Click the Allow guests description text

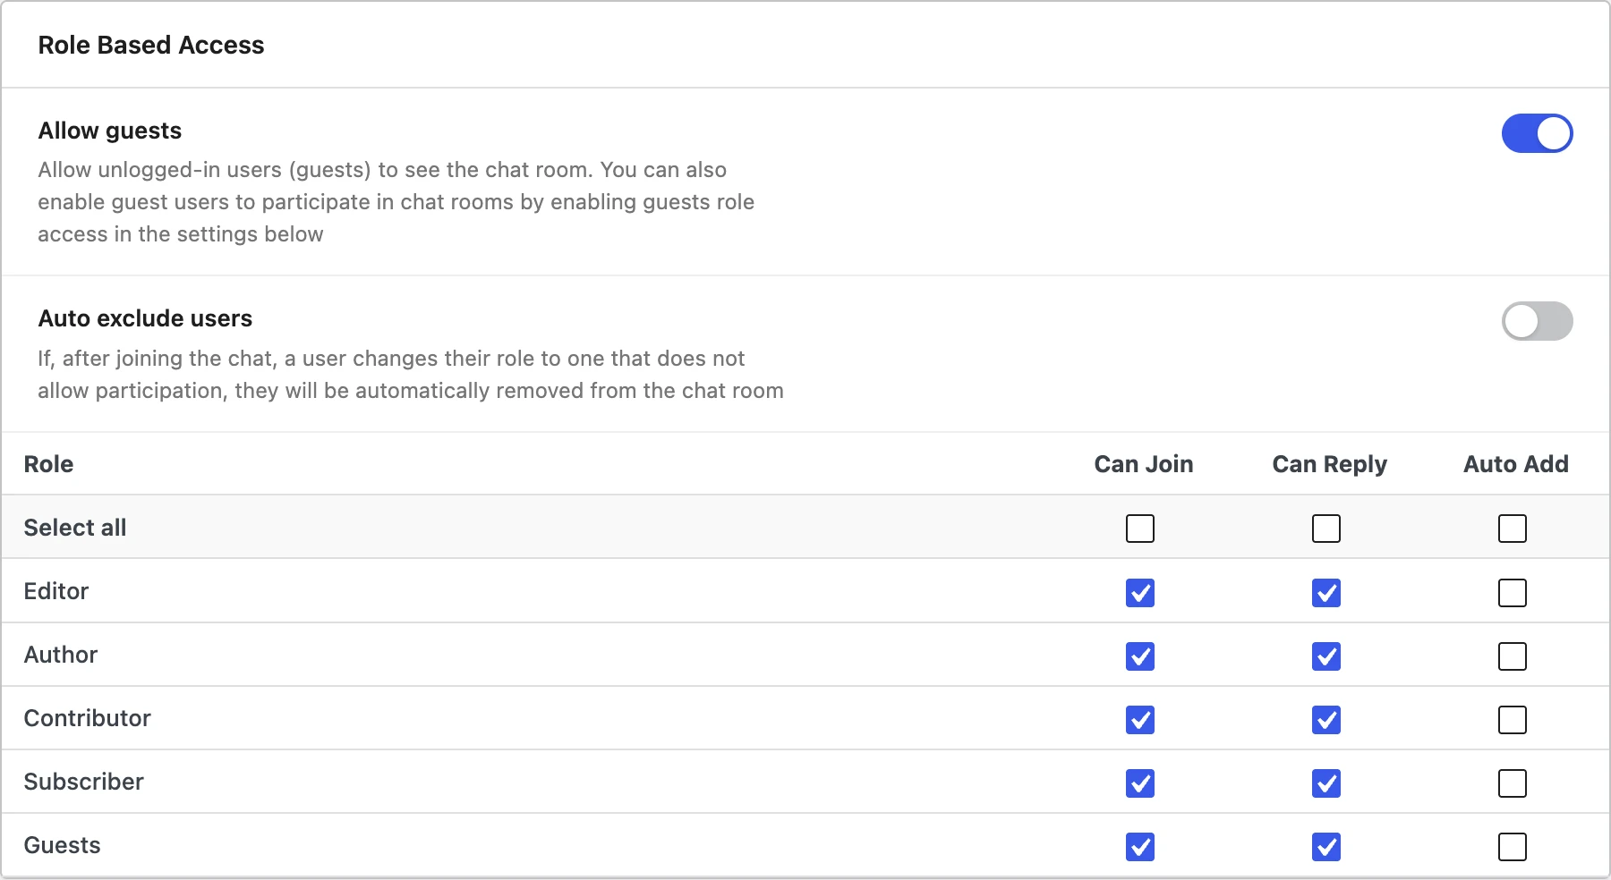coord(396,202)
